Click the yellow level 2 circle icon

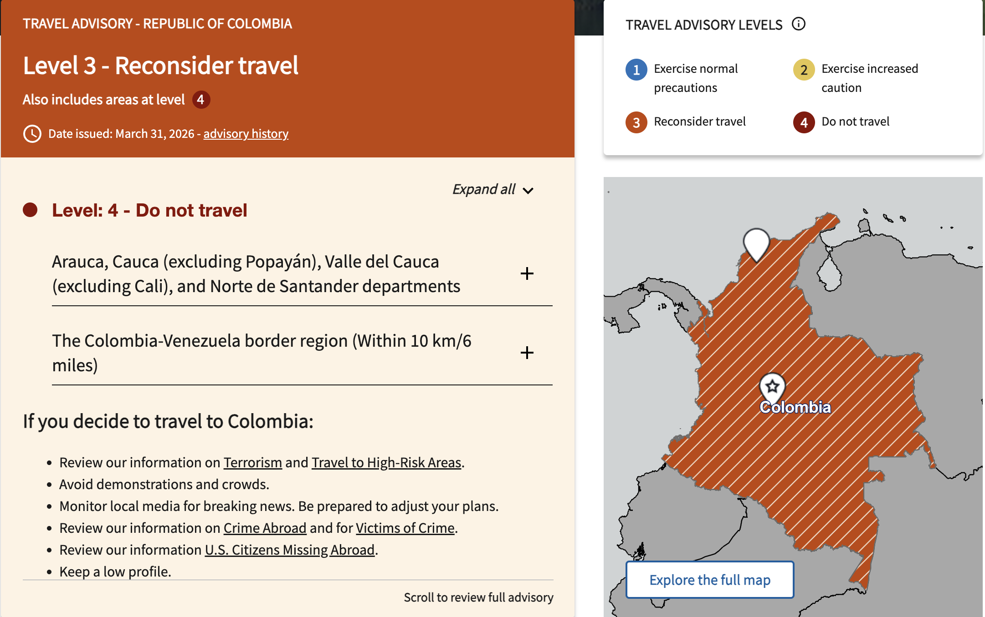(804, 70)
